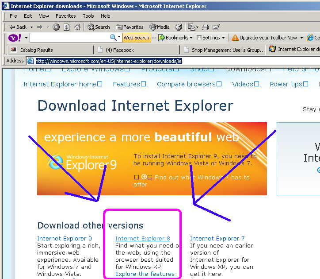The width and height of the screenshot is (320, 279).
Task: Open the Help menu
Action: click(x=106, y=16)
